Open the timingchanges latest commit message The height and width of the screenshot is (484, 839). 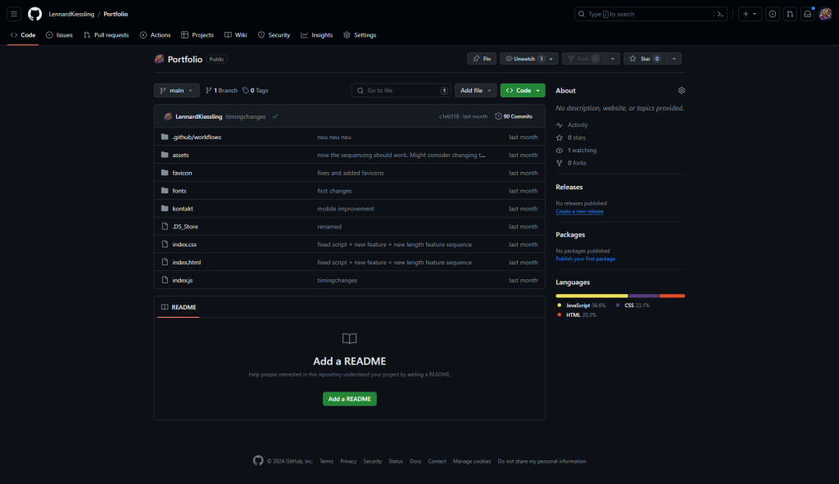pos(246,116)
